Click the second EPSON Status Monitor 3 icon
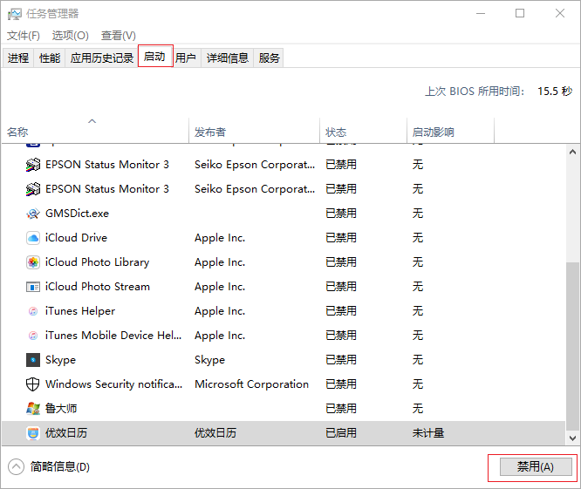The width and height of the screenshot is (581, 489). click(33, 189)
